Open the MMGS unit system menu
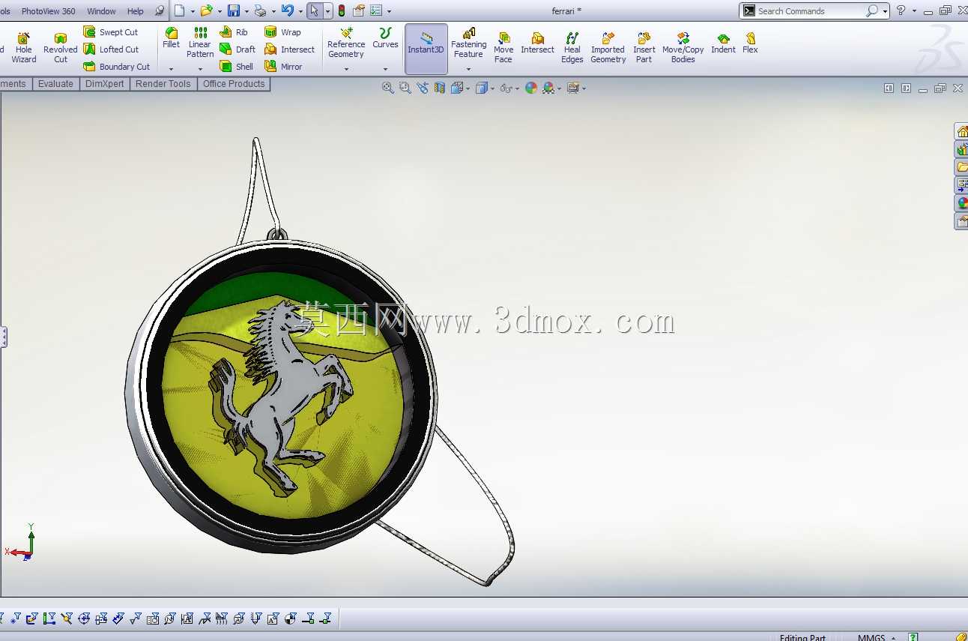Image resolution: width=968 pixels, height=641 pixels. (876, 638)
